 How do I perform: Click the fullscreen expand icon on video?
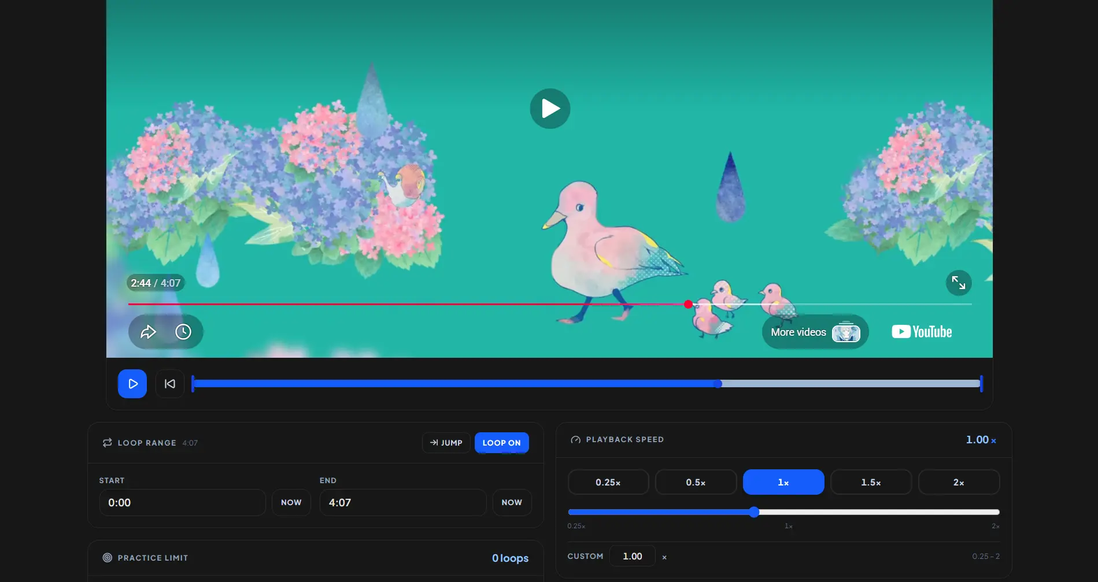pyautogui.click(x=959, y=283)
